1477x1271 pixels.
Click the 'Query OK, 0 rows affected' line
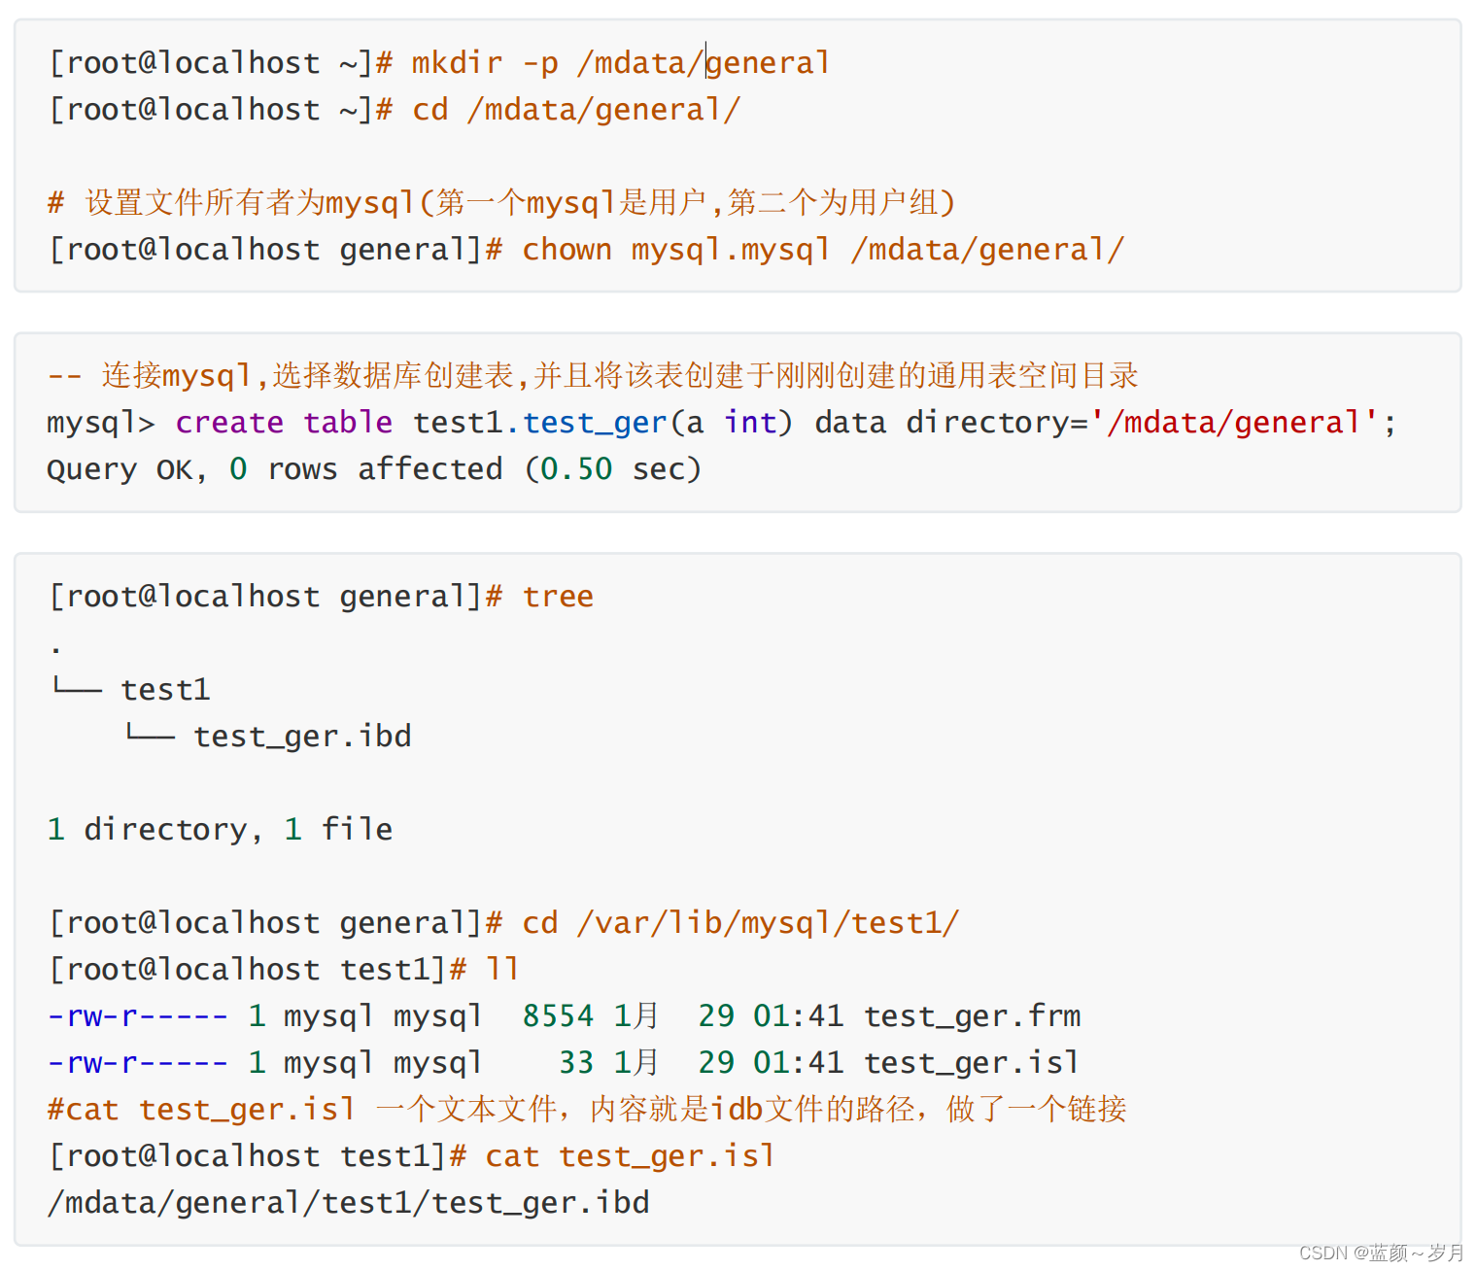(x=374, y=469)
